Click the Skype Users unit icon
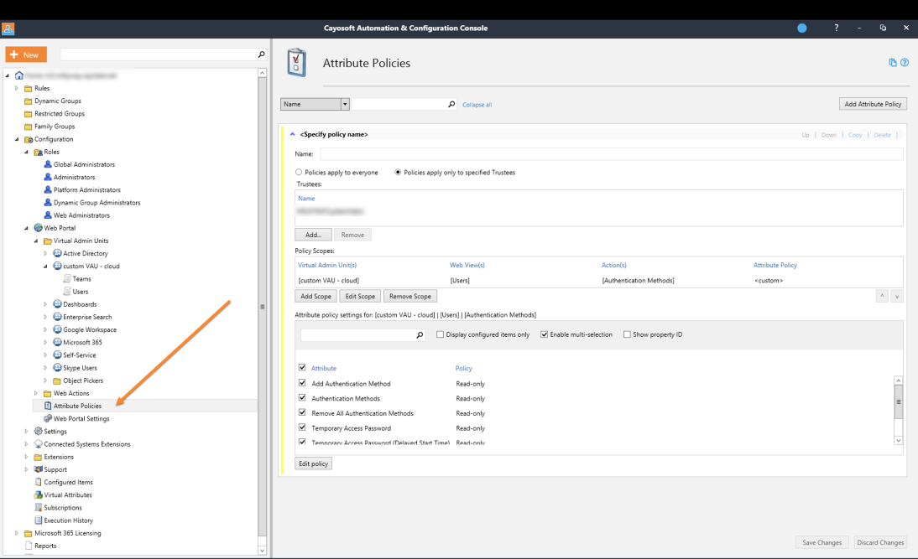 [x=57, y=368]
